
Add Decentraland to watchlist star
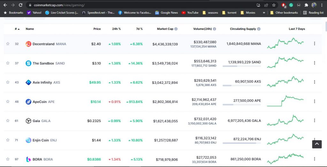coord(8,44)
